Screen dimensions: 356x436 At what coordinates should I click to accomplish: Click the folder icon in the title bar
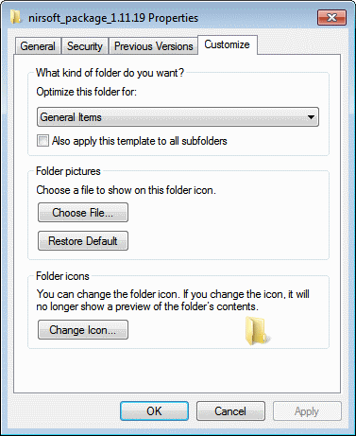coord(15,17)
